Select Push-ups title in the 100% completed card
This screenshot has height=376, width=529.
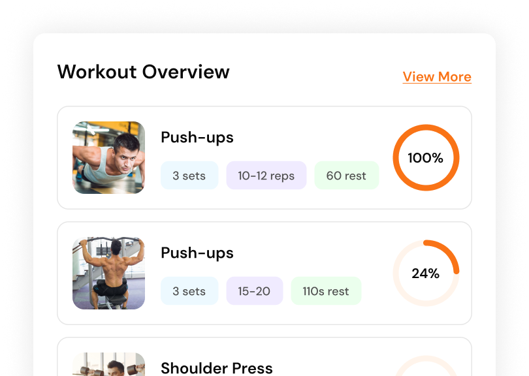197,138
